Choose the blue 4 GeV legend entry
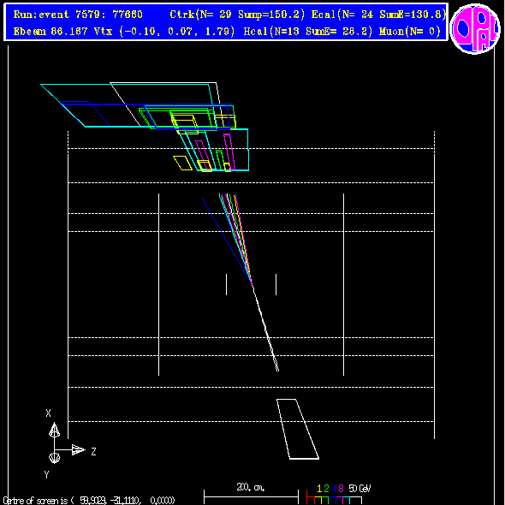Image resolution: width=505 pixels, height=505 pixels. pos(334,489)
